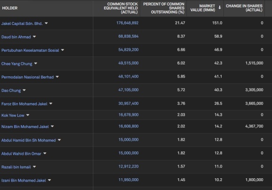
Task: Sort by Common Stock Equivalent Held column
Action: click(121, 8)
